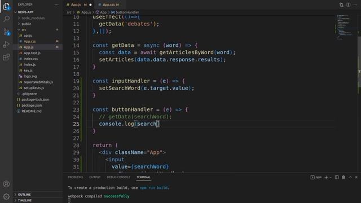Viewport: 361px width, 203px height.
Task: Click 'getArticlesByWord' in line 15
Action: (x=187, y=52)
